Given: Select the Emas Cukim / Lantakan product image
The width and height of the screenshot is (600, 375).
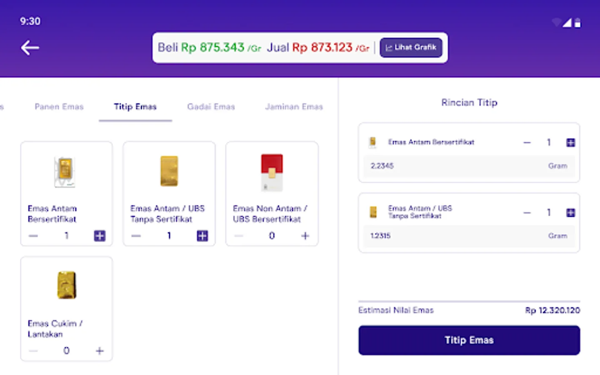Looking at the screenshot, I should (67, 285).
